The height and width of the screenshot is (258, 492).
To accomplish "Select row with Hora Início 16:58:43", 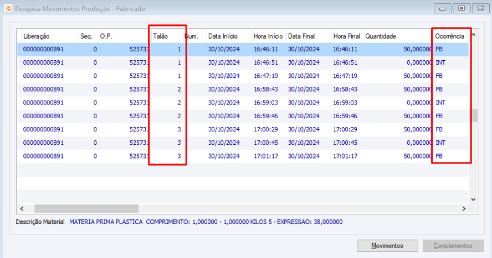I will (x=243, y=89).
